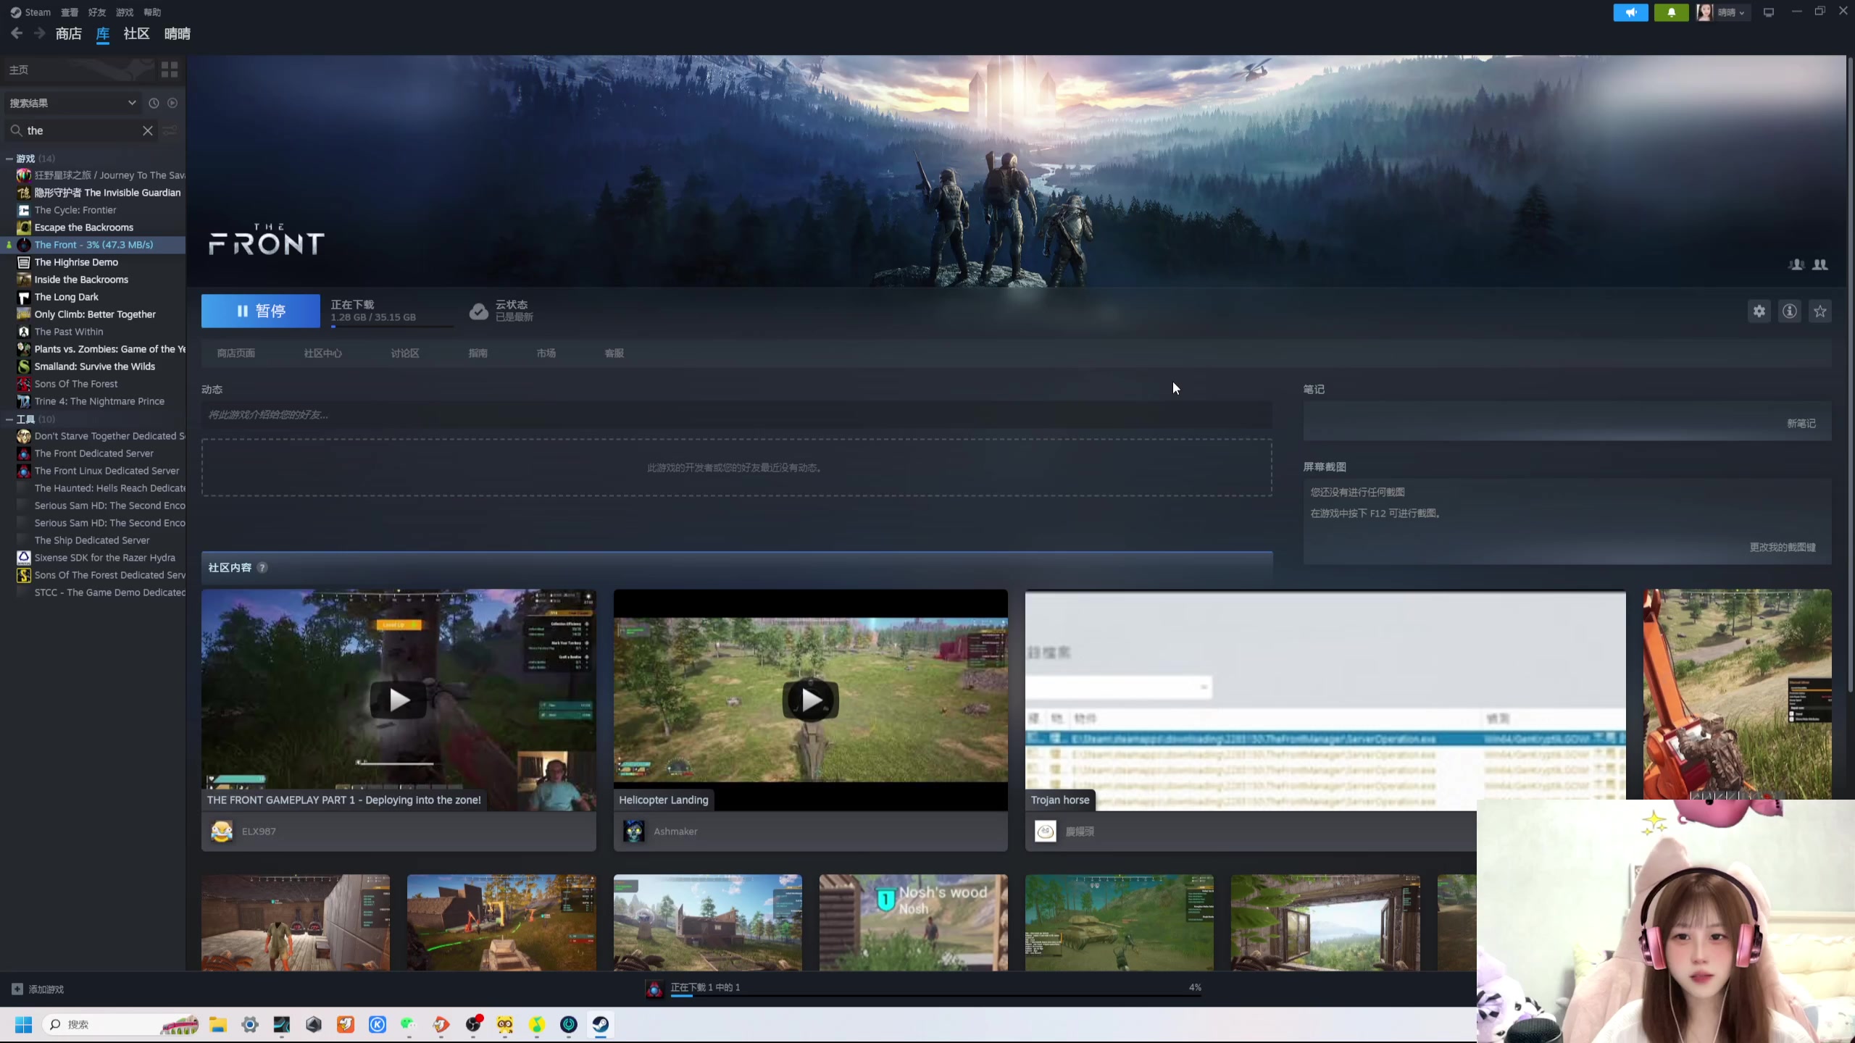Click the cloud status icon
This screenshot has height=1043, width=1855.
point(479,311)
